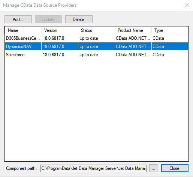Open the component path browse (...) button
193x177 pixels.
pos(154,168)
